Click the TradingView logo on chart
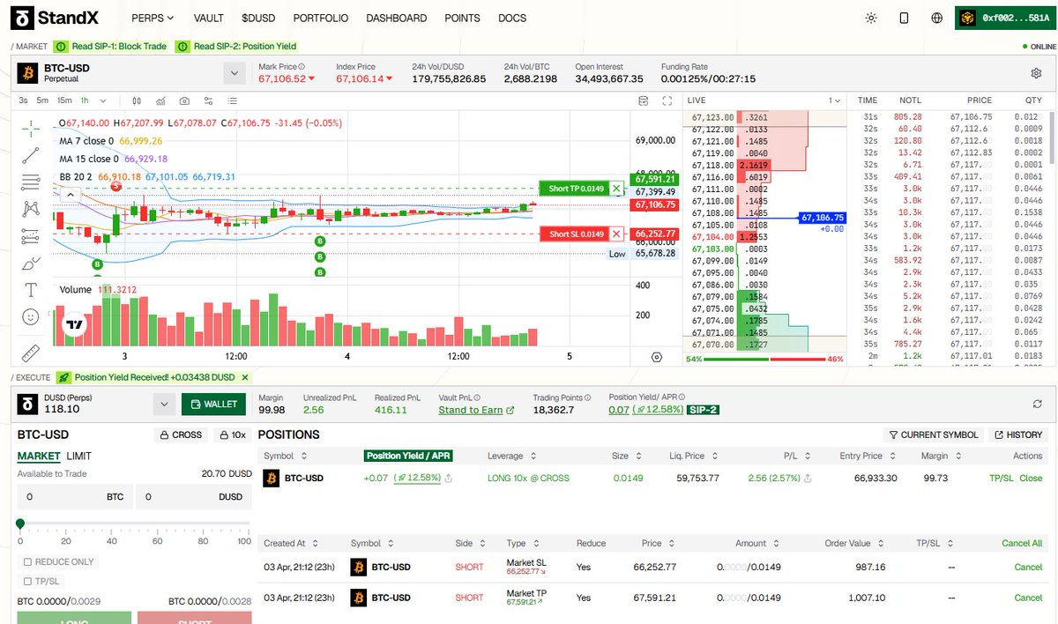 coord(76,324)
